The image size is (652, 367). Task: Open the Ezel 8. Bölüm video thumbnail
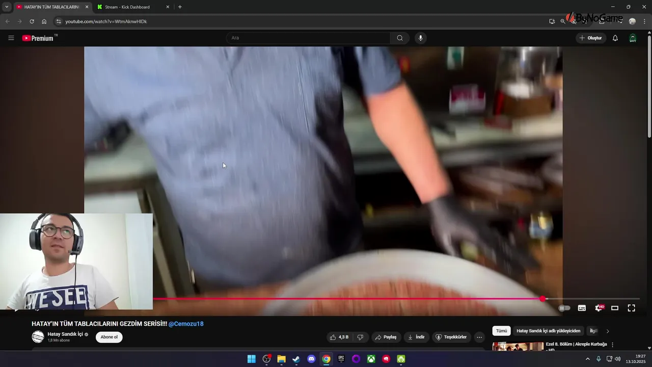518,347
